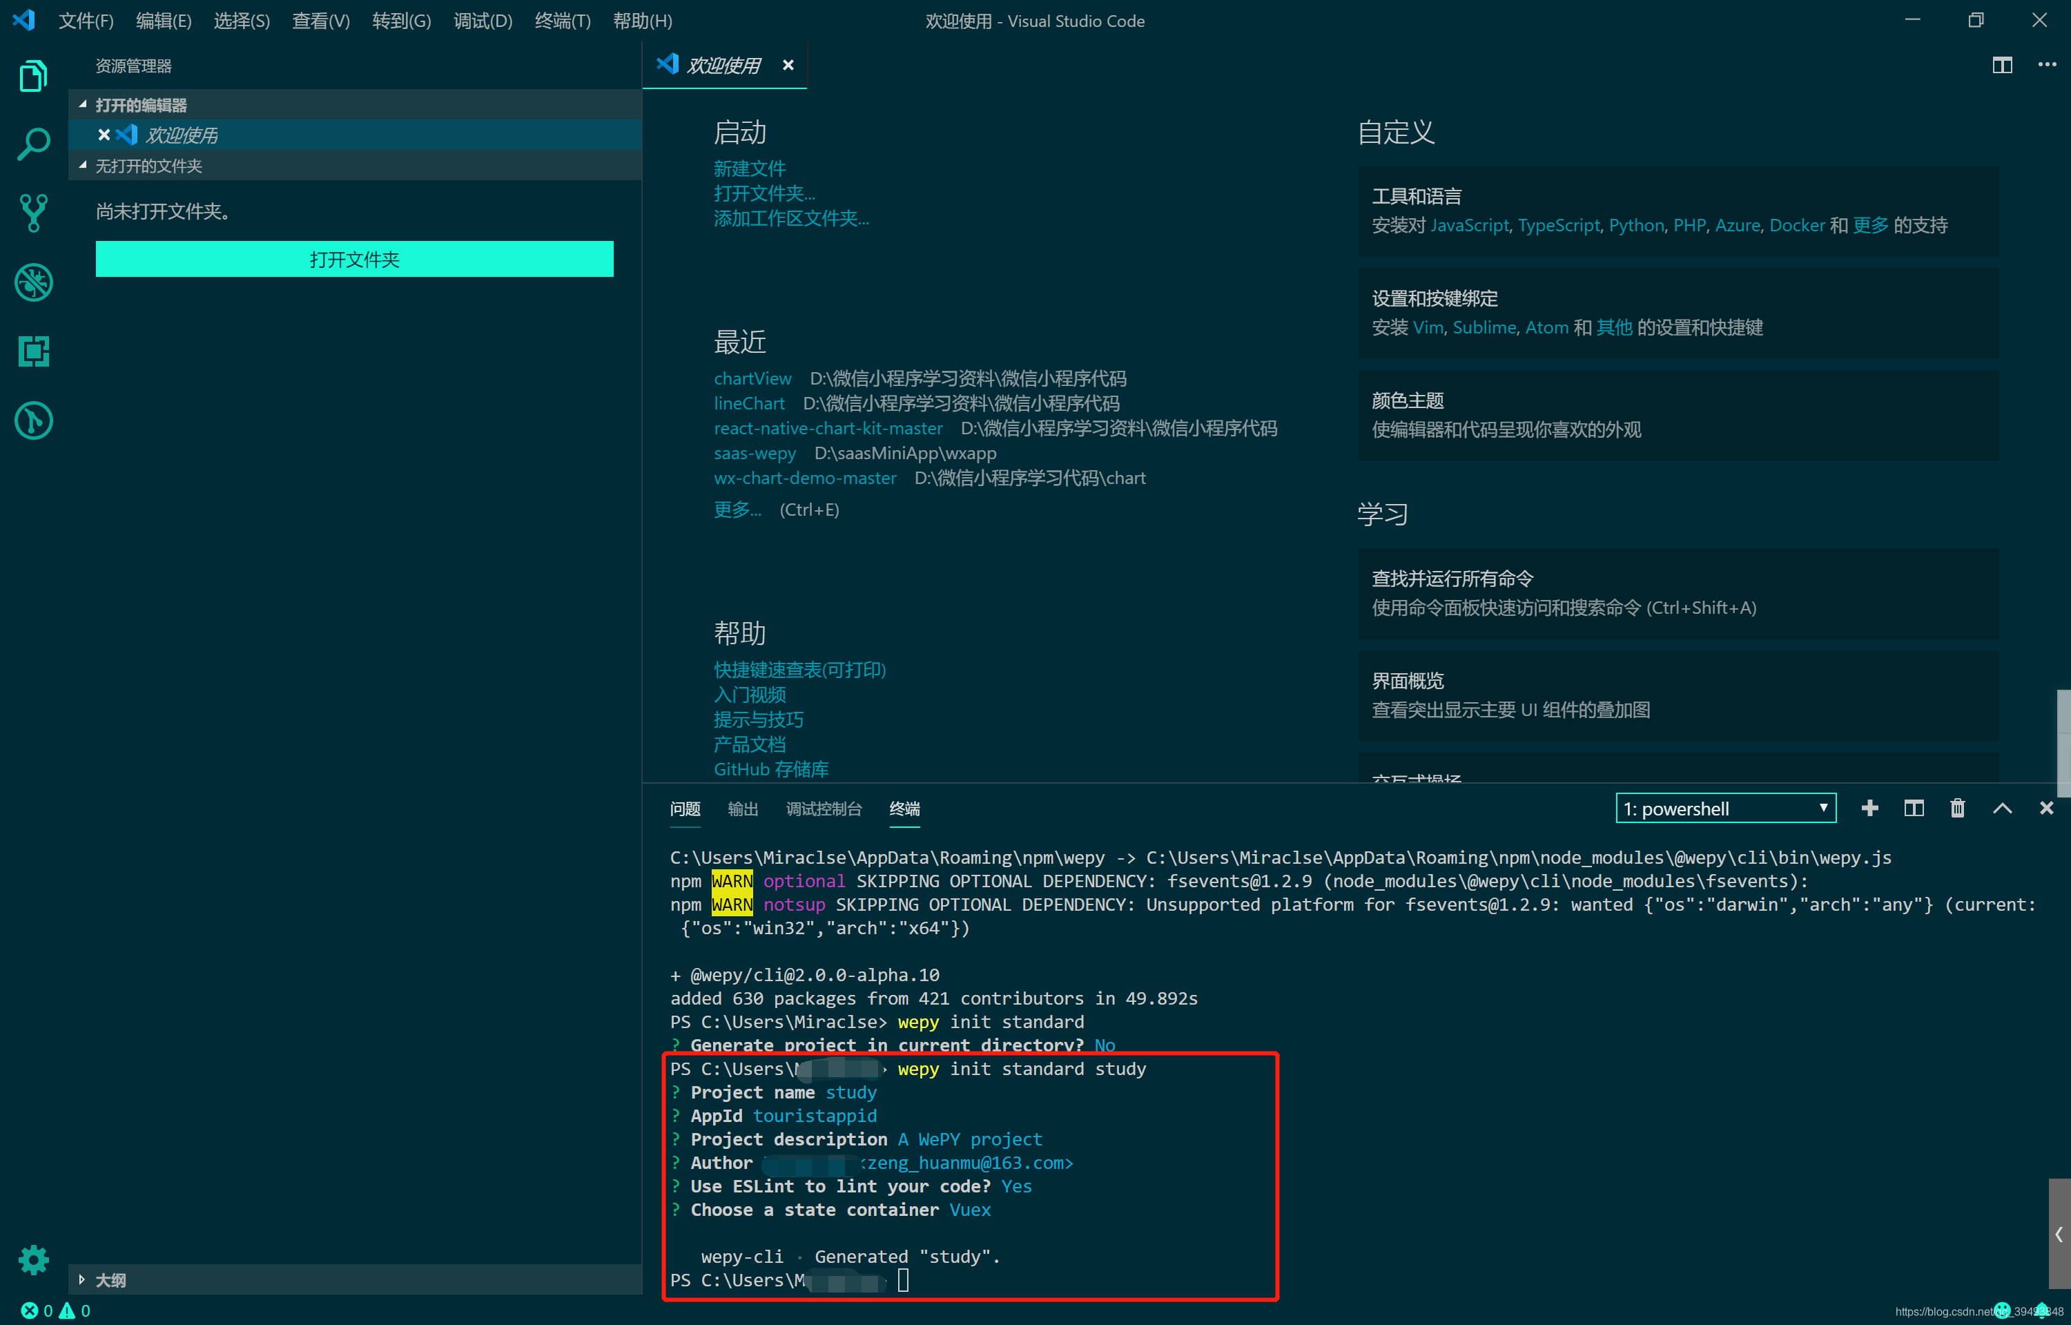2071x1325 pixels.
Task: Create a new terminal with plus icon
Action: point(1869,808)
